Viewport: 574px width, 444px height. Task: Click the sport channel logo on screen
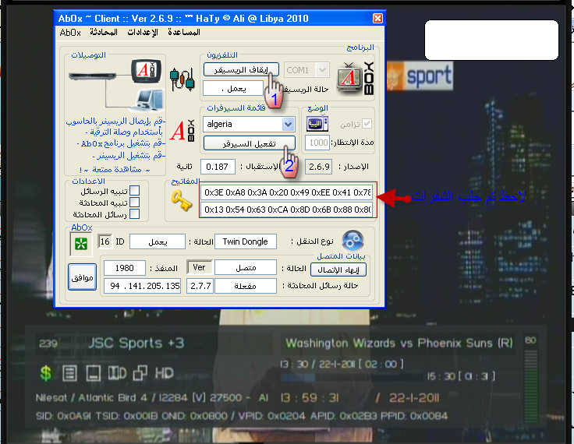pos(420,76)
